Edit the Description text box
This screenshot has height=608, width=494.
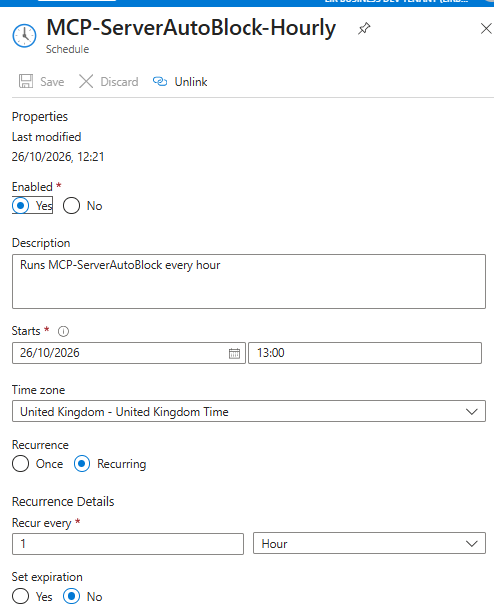pyautogui.click(x=248, y=282)
